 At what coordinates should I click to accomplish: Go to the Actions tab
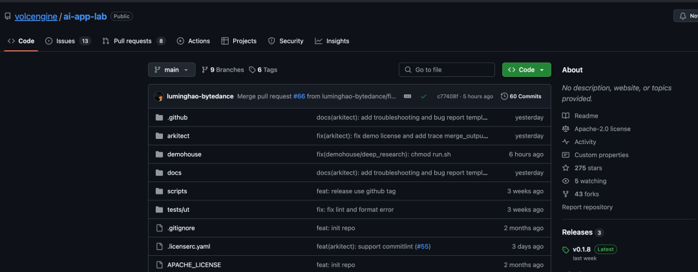tap(193, 41)
